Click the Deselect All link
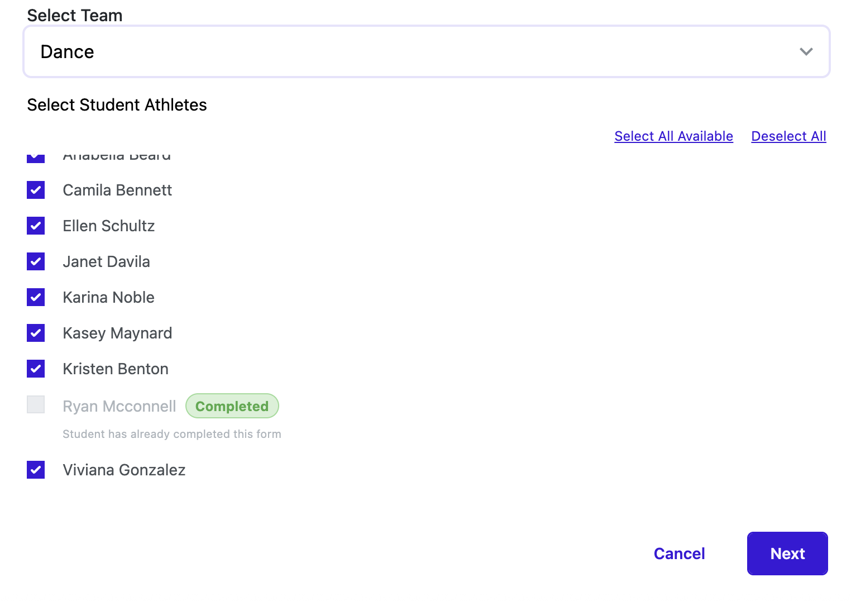This screenshot has height=601, width=851. point(788,136)
